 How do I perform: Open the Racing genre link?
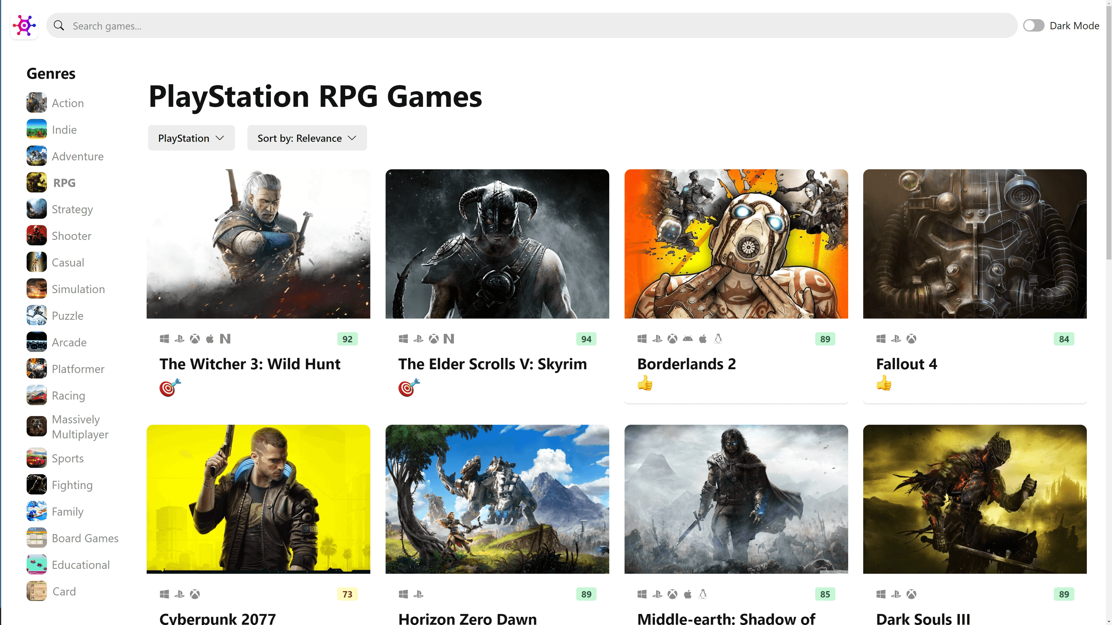click(68, 396)
